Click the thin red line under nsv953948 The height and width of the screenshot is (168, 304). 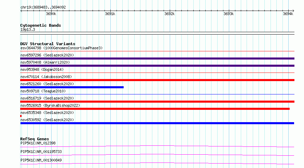click(157, 73)
